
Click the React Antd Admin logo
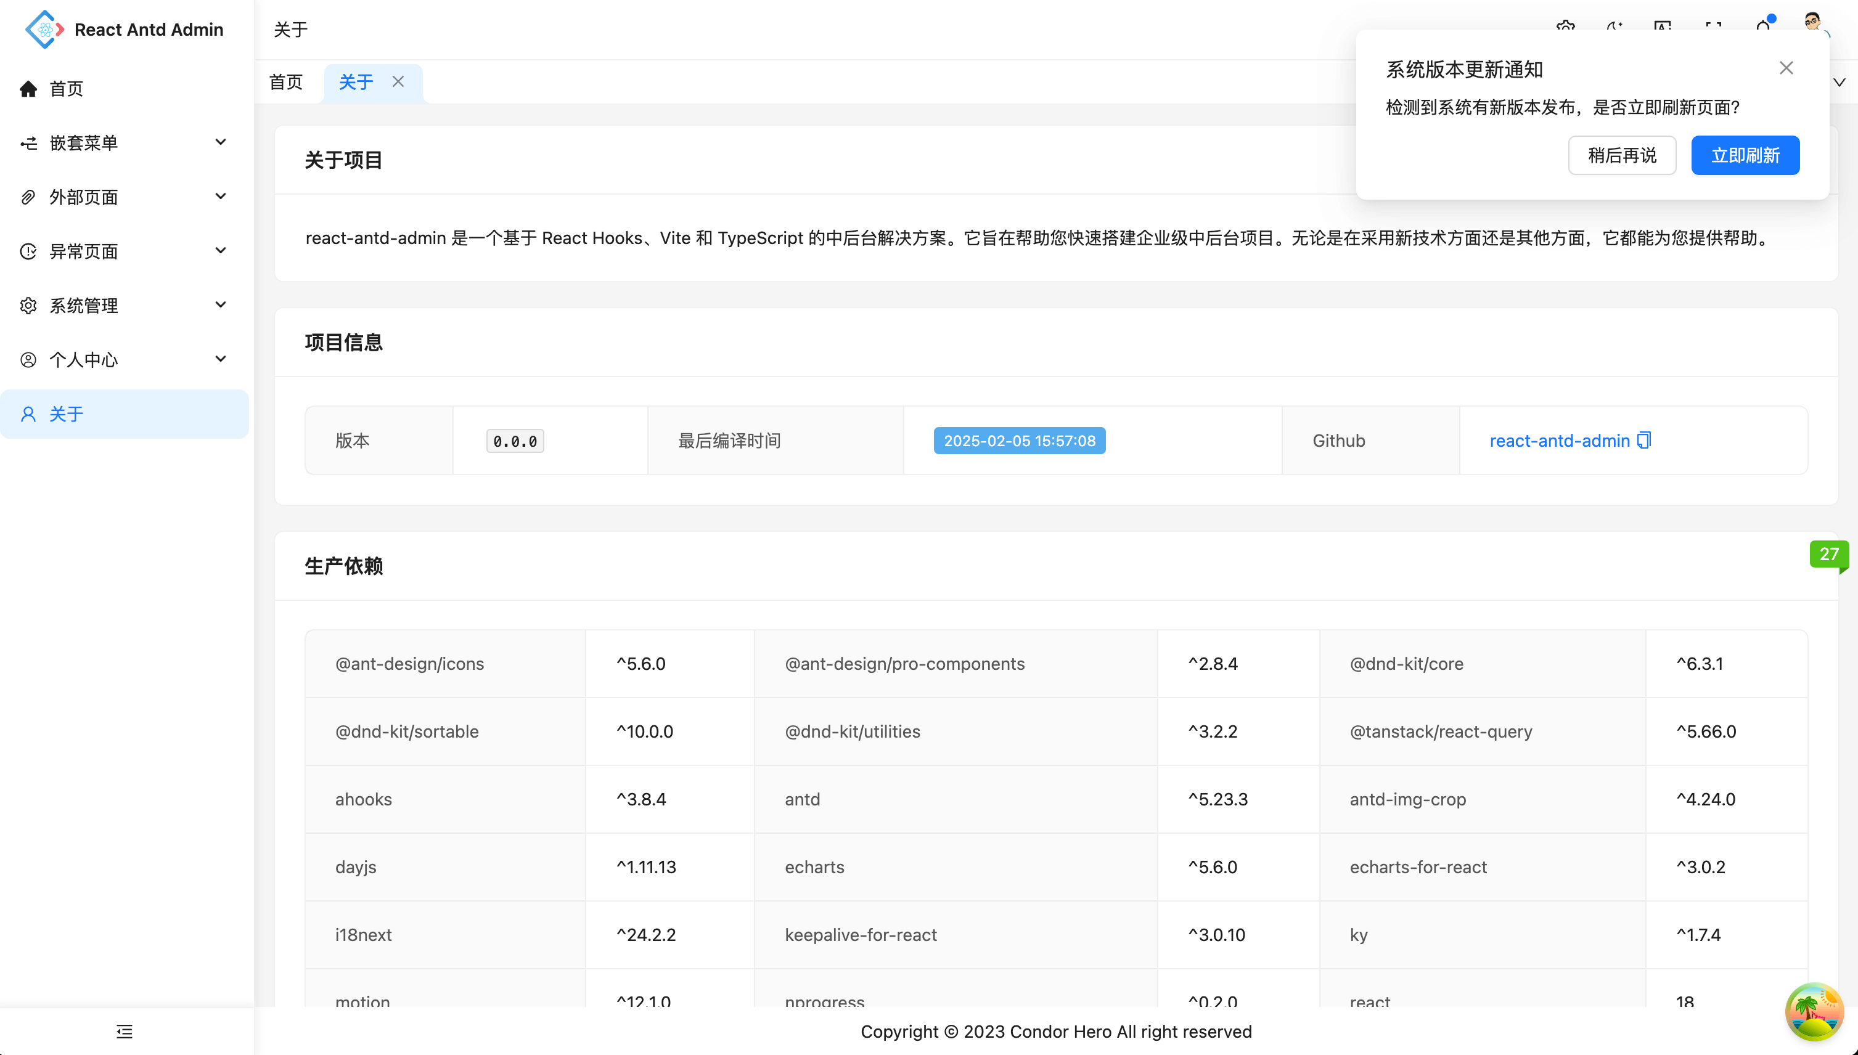click(x=44, y=30)
